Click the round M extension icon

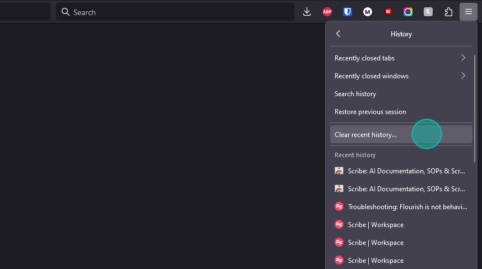[x=367, y=12]
